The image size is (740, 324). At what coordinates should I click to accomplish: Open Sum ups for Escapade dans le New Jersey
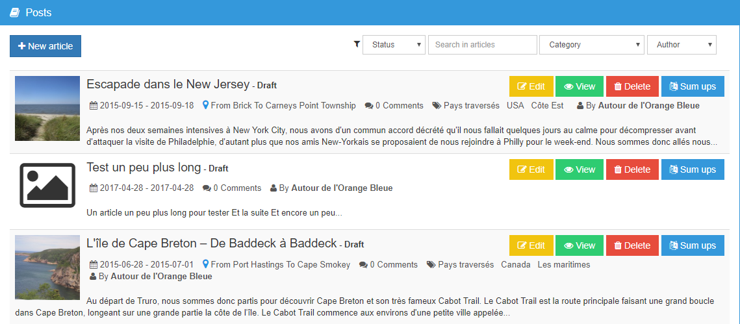click(x=693, y=86)
